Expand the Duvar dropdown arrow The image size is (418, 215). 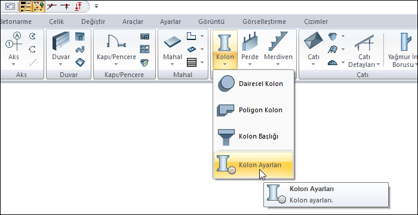coord(61,64)
